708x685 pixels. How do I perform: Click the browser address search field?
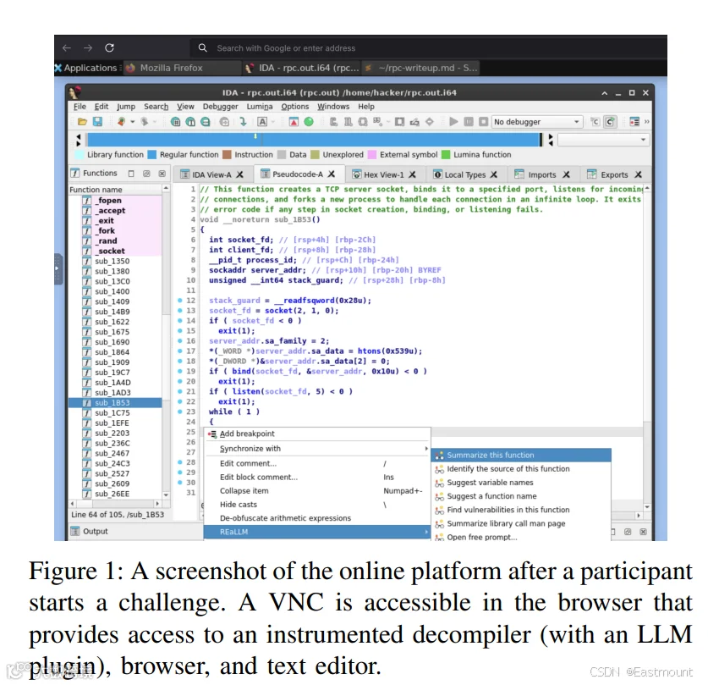coord(428,48)
